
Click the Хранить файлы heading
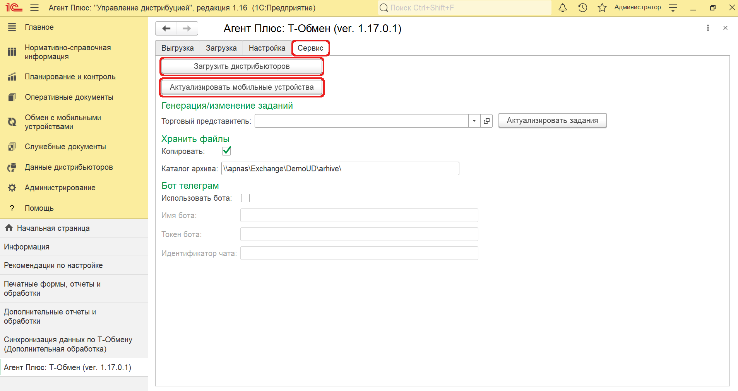click(195, 139)
